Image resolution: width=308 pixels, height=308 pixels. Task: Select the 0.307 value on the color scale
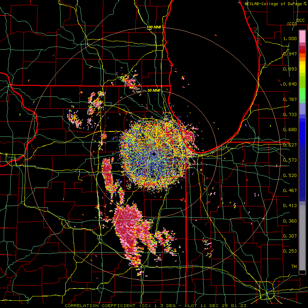click(290, 236)
